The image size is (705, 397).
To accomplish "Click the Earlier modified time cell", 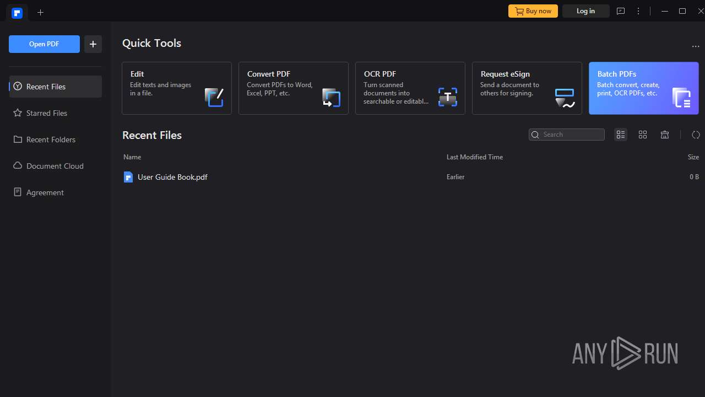I will pyautogui.click(x=455, y=177).
